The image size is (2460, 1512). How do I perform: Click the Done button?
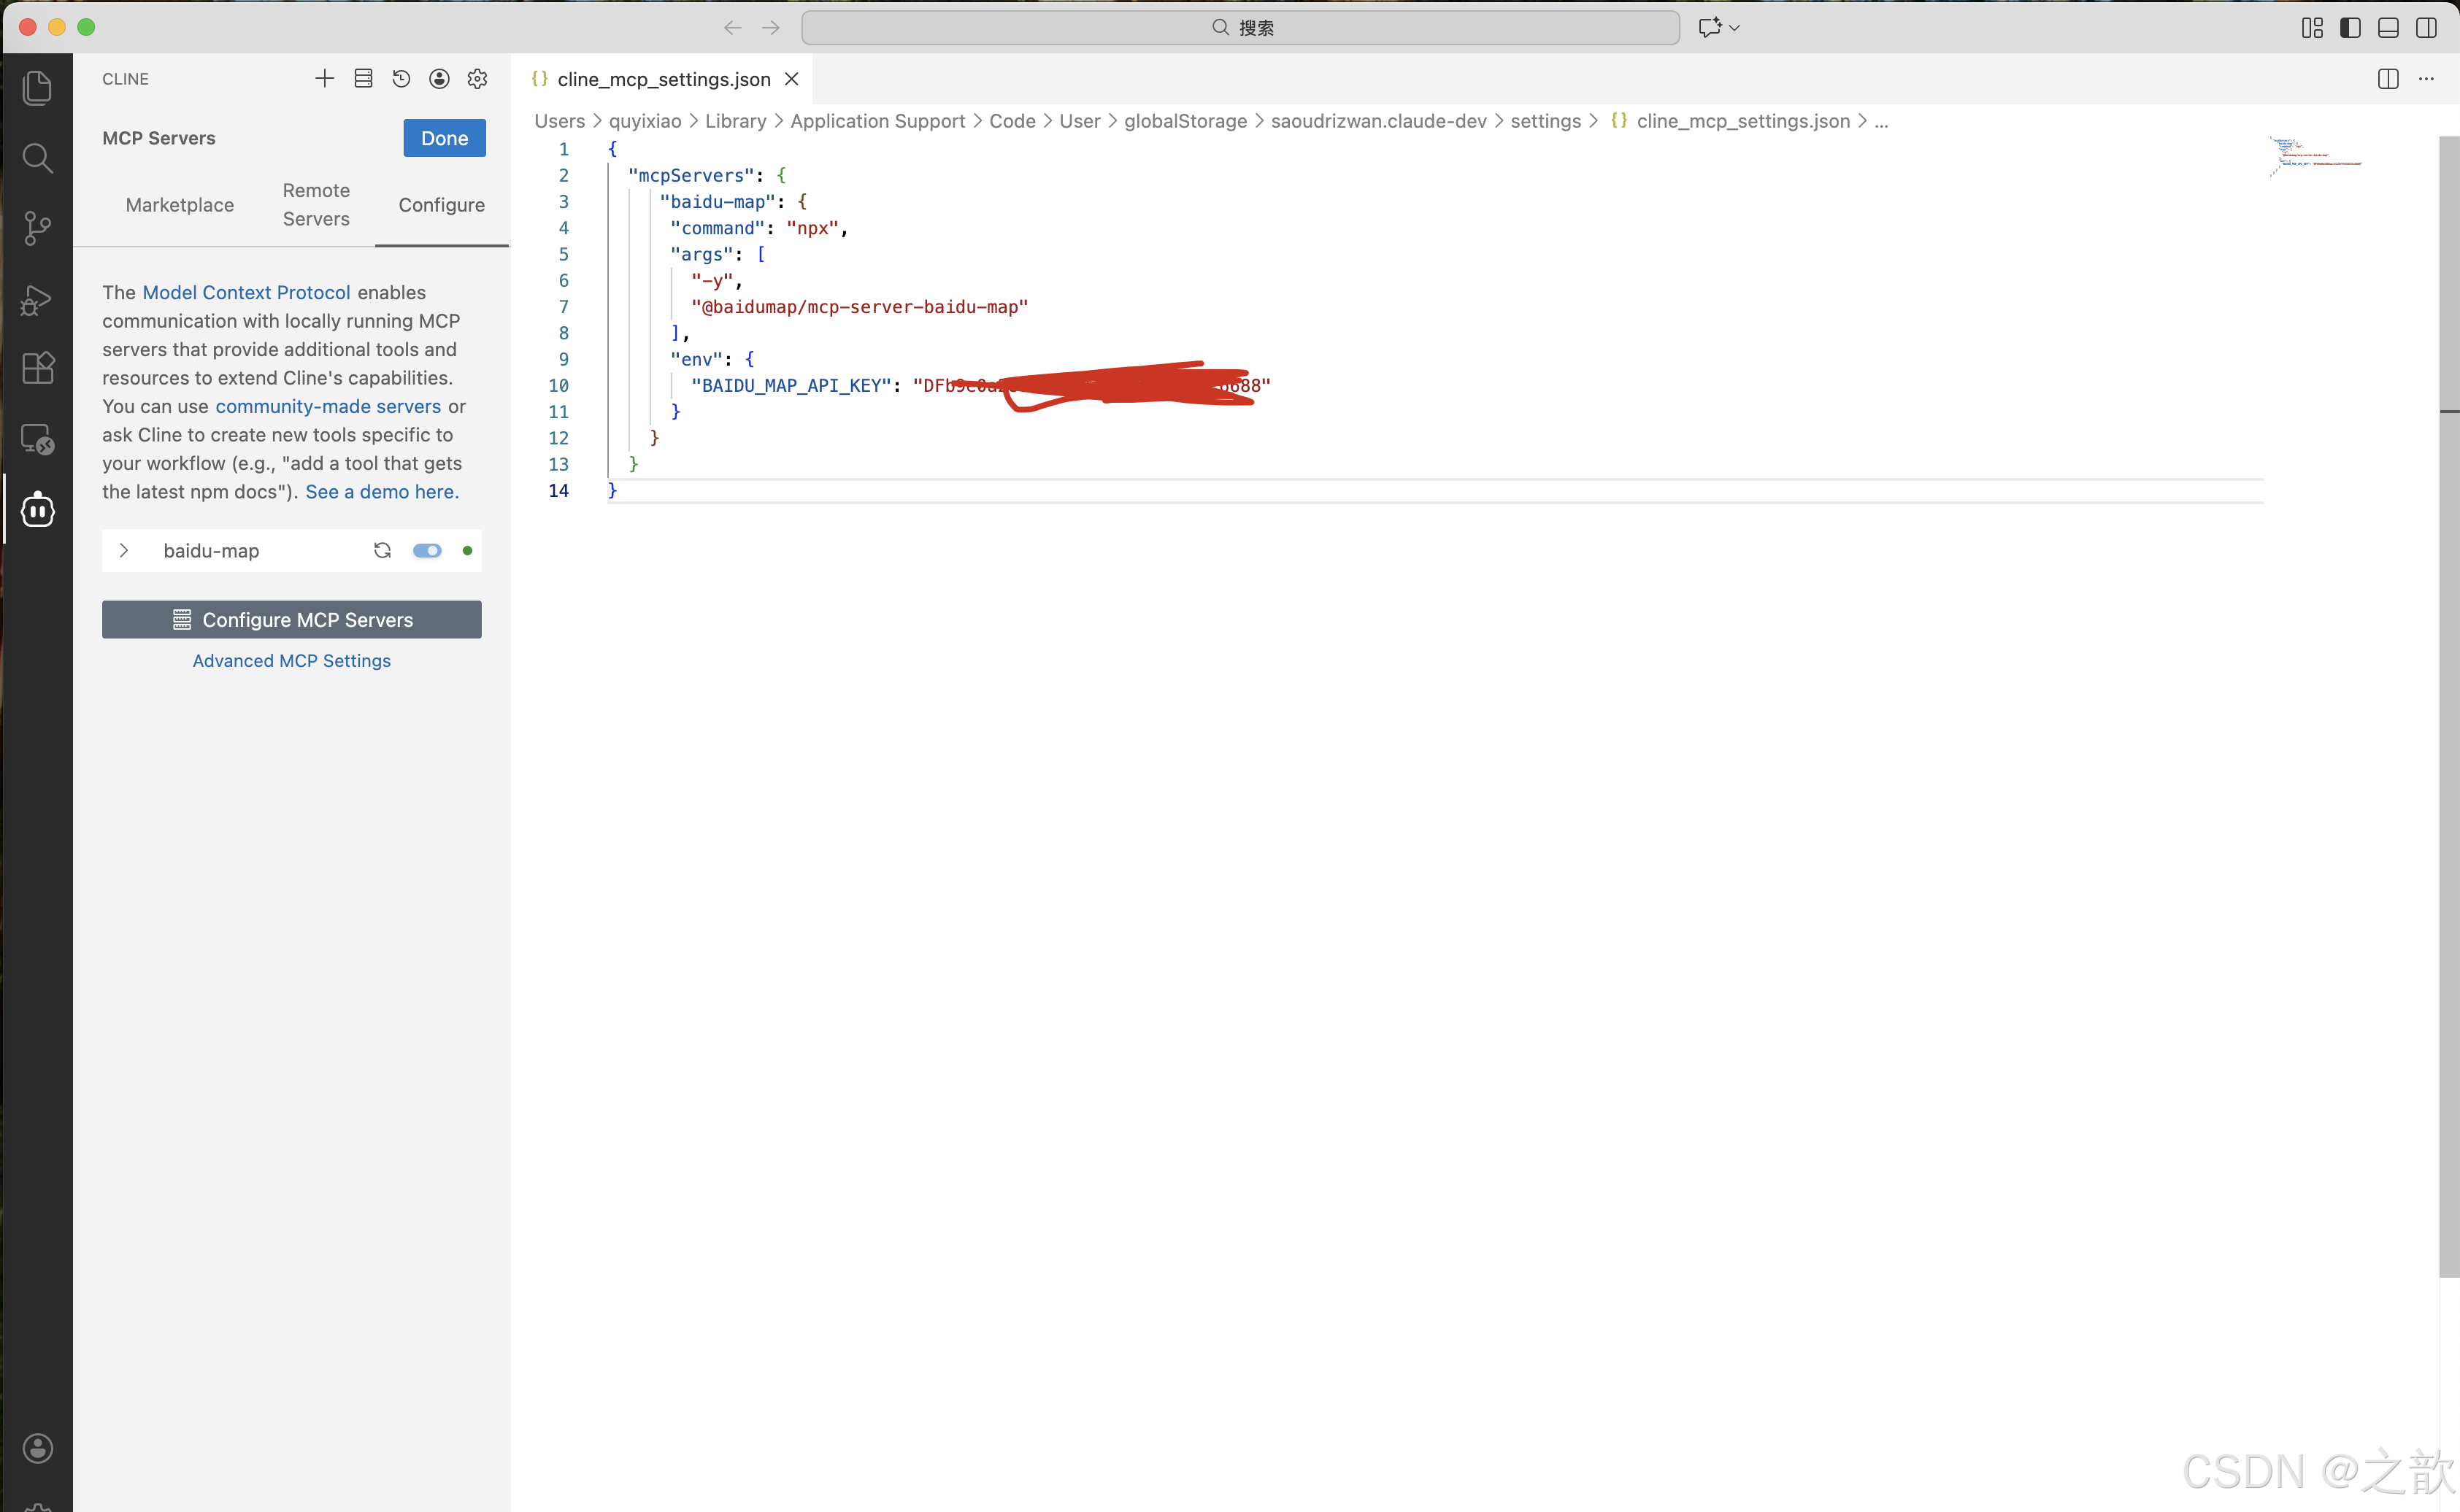point(444,138)
